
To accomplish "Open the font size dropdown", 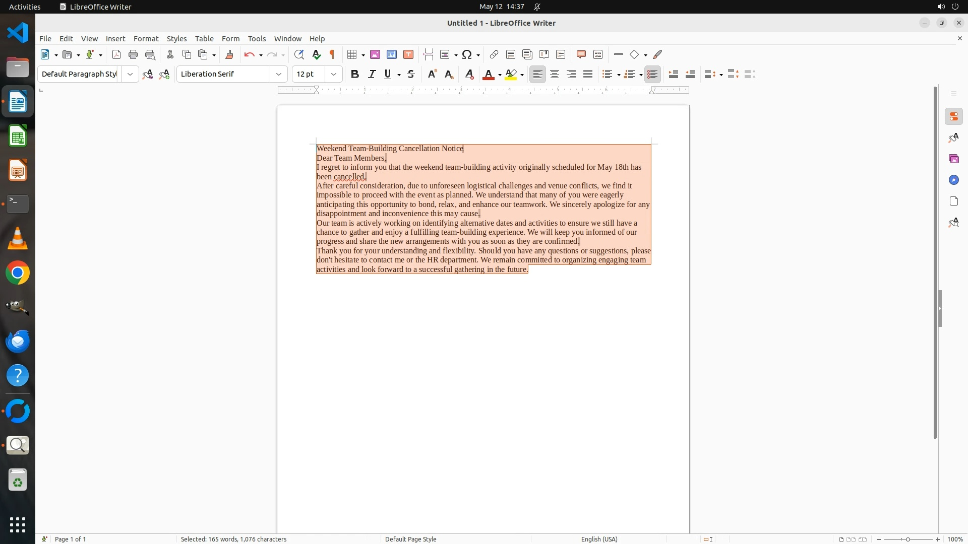I will click(x=334, y=74).
